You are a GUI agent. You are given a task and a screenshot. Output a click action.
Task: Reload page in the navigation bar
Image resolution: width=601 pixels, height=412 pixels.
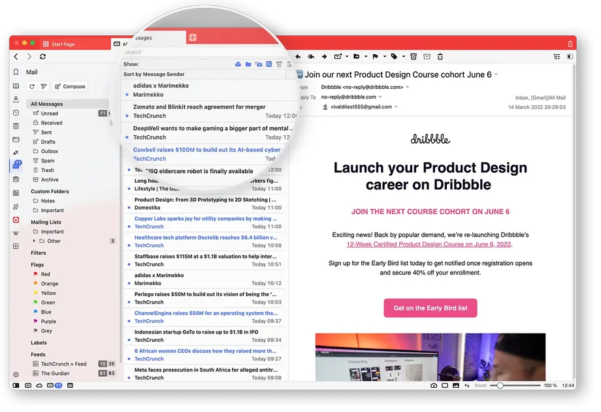point(42,56)
